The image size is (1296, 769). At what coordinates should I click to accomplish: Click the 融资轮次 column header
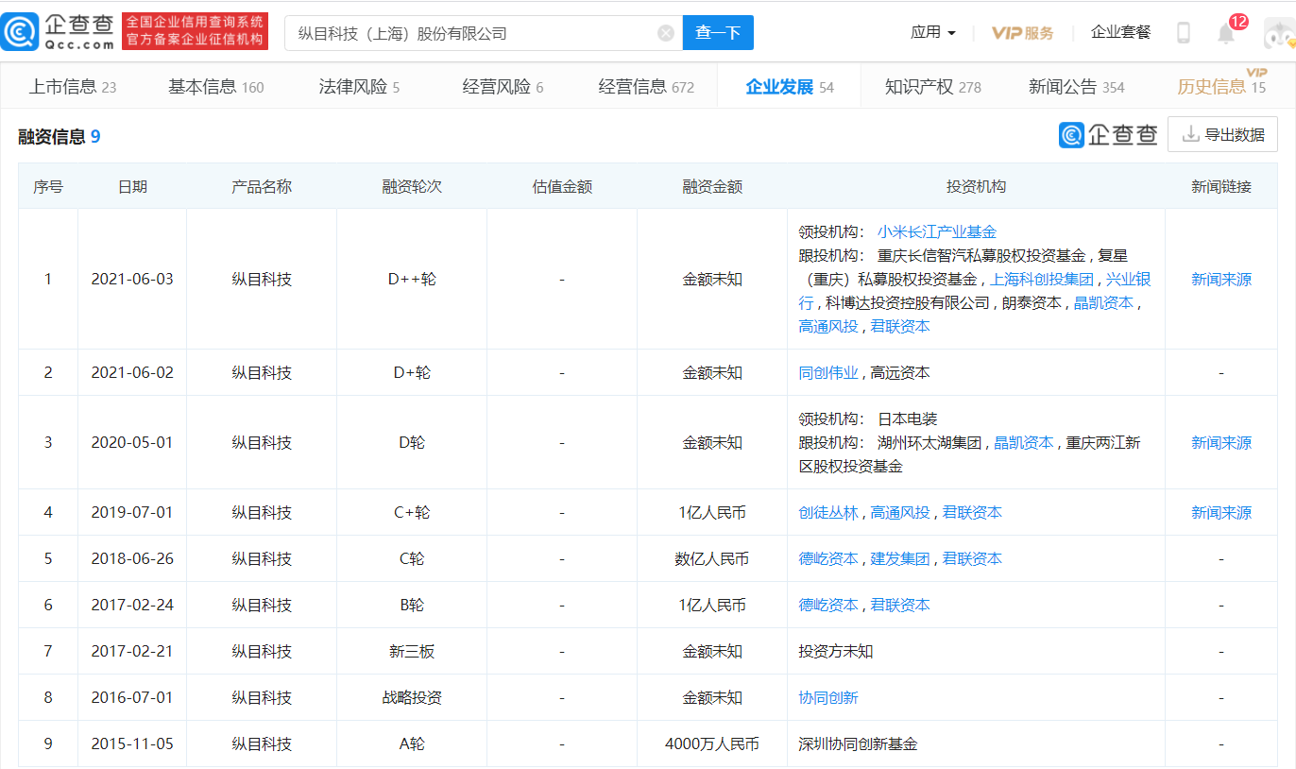point(412,186)
